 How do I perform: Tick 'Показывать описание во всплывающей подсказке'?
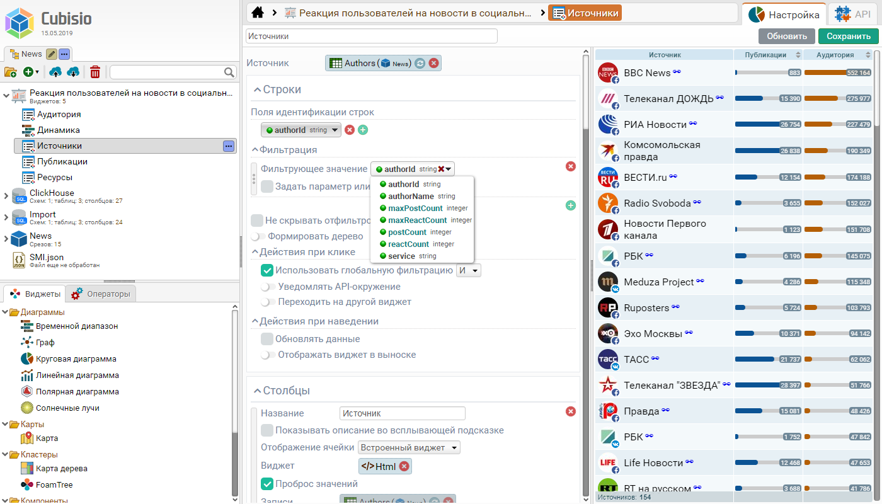pos(267,430)
